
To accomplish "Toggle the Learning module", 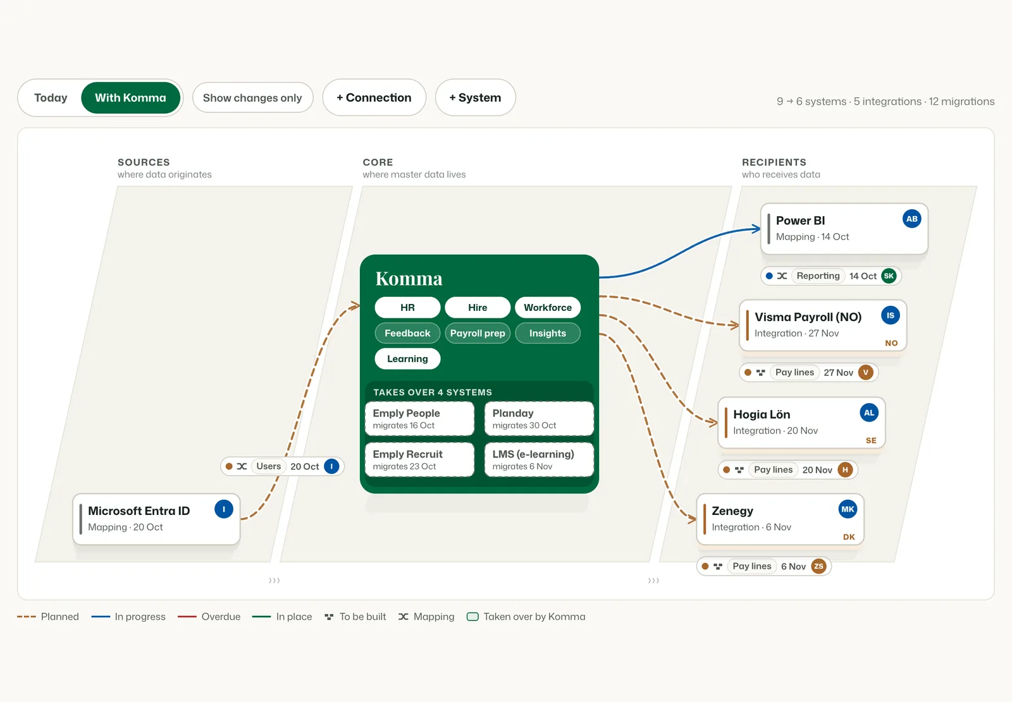I will 407,359.
